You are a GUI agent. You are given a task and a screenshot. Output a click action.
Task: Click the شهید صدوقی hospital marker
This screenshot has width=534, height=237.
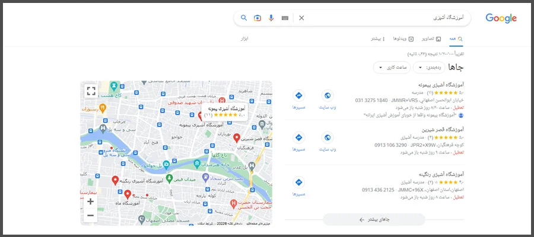(222, 101)
